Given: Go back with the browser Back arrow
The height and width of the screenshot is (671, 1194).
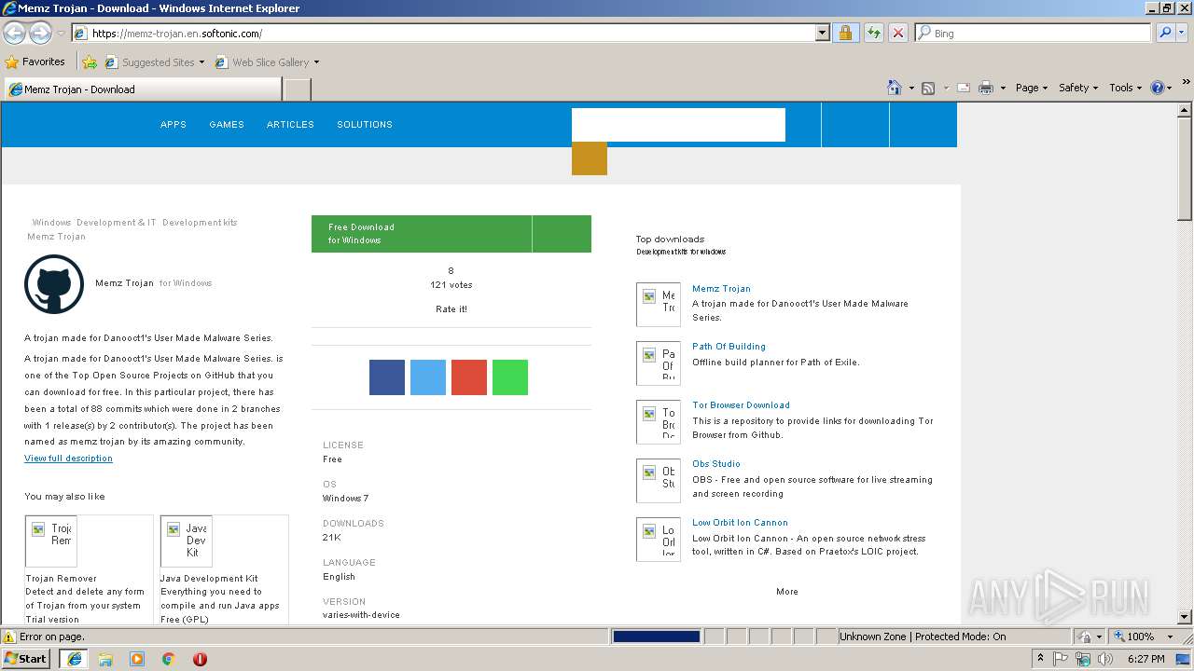Looking at the screenshot, I should pos(14,33).
